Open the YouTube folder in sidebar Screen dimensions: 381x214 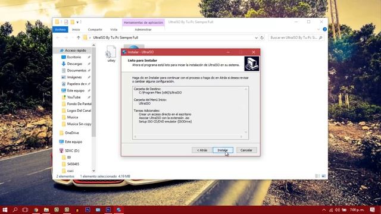coord(74,97)
